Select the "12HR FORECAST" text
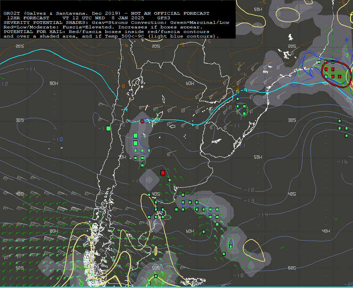 [x=28, y=18]
